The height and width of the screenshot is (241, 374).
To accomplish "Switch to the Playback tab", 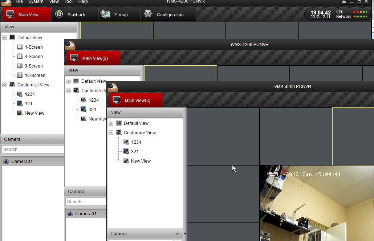I will tap(75, 15).
